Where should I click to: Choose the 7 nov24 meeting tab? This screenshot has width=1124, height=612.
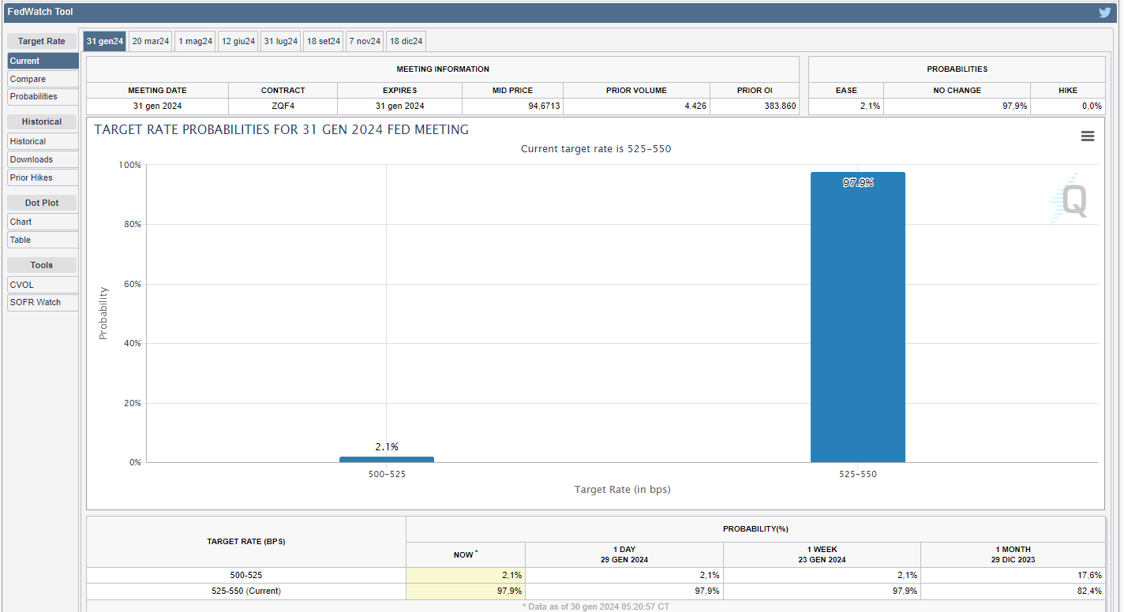coord(365,41)
